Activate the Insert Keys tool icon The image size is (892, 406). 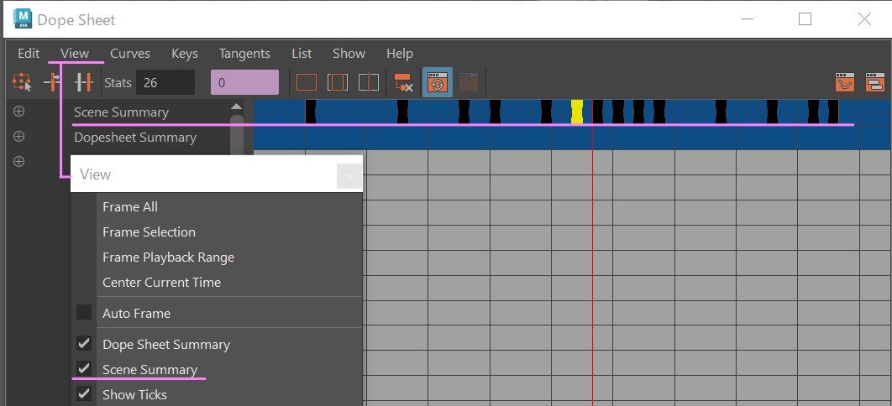click(83, 82)
